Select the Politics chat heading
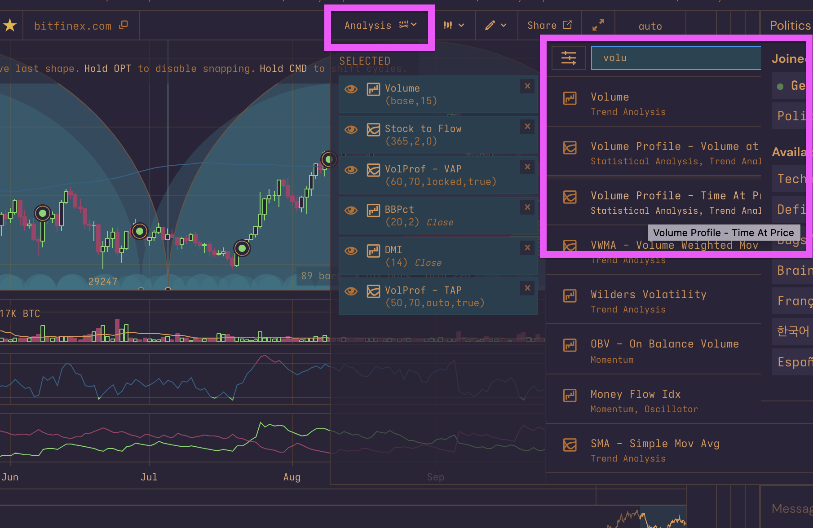 [791, 25]
